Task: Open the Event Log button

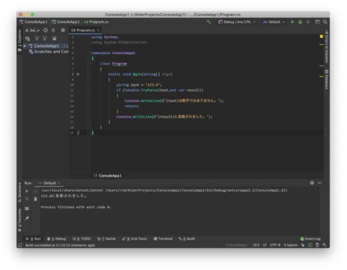Action: (x=310, y=239)
